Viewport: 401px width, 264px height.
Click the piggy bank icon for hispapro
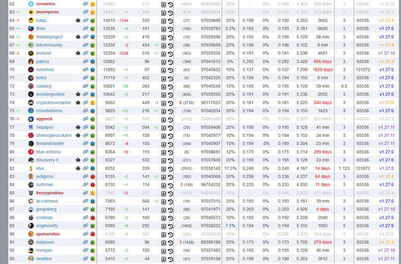[78, 127]
